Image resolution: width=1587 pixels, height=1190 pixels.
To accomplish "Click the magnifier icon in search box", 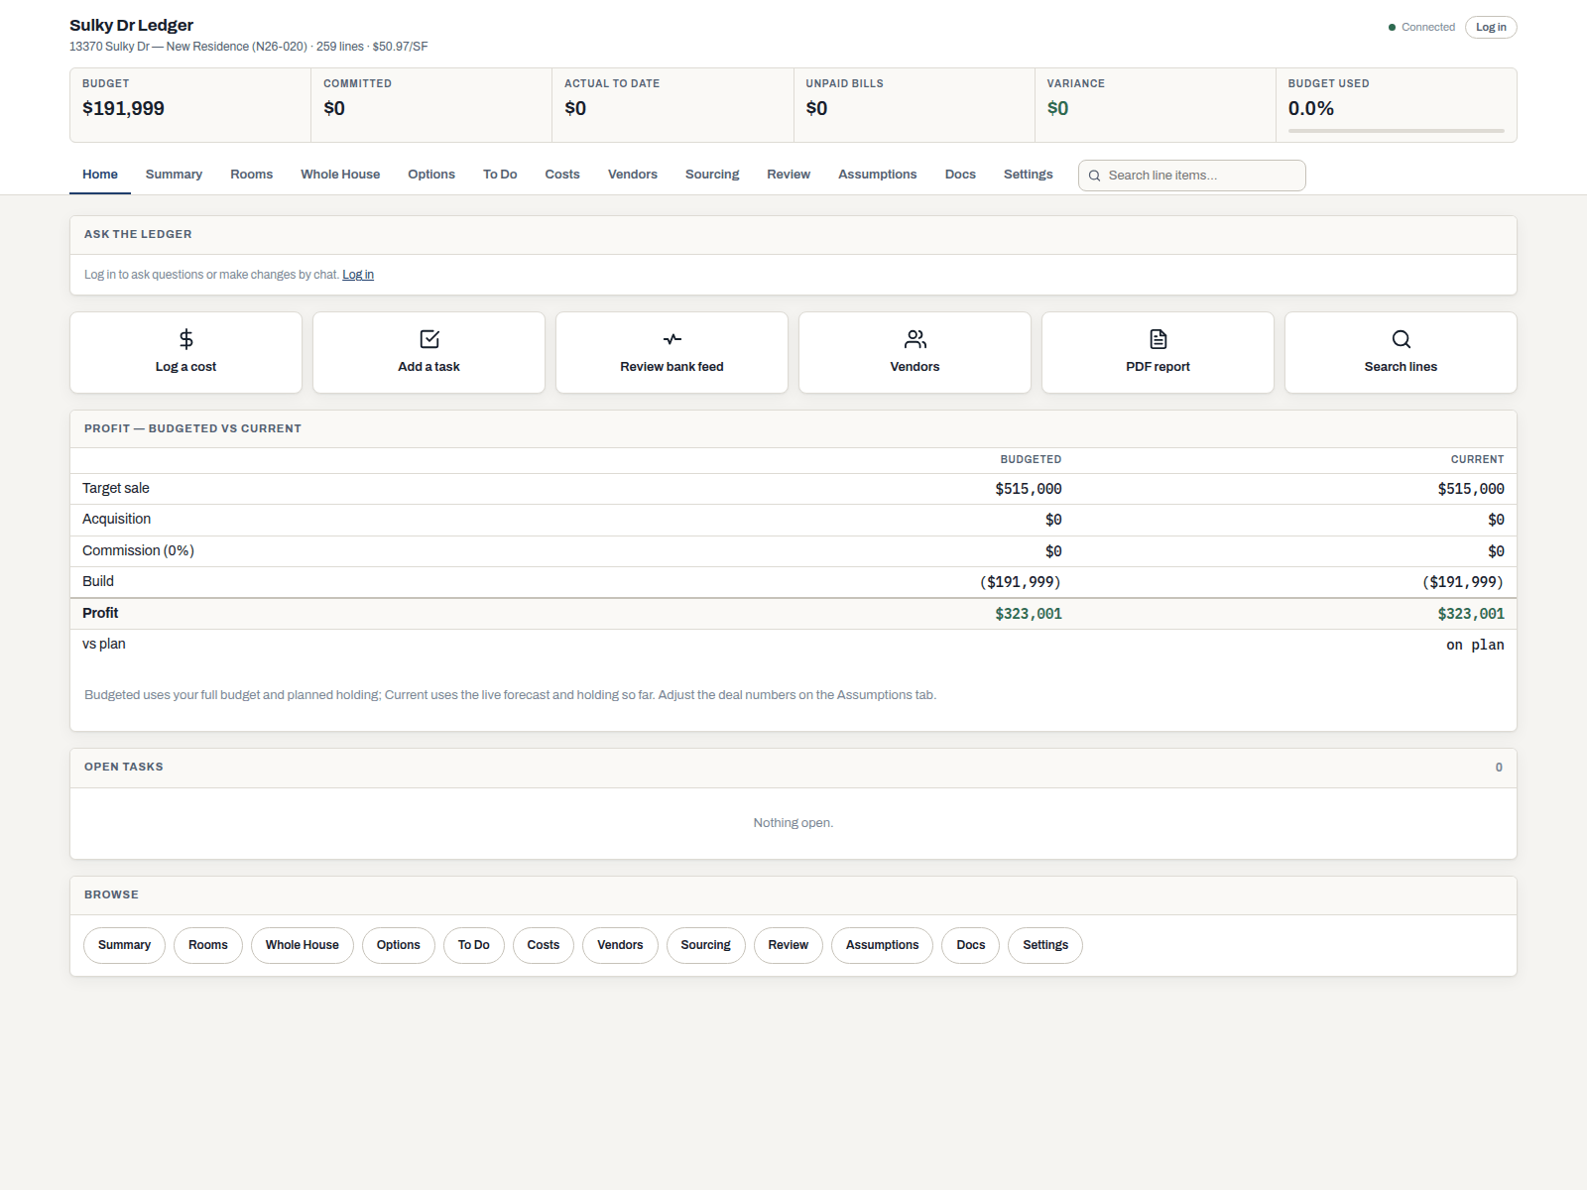I will pos(1094,176).
